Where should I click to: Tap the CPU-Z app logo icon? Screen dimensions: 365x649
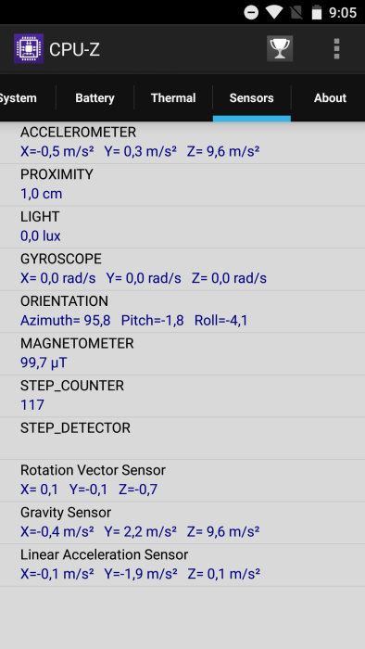pos(29,49)
